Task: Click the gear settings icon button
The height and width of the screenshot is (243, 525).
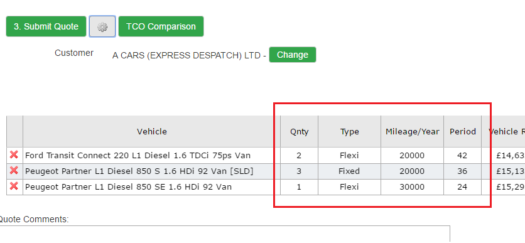Action: point(102,26)
